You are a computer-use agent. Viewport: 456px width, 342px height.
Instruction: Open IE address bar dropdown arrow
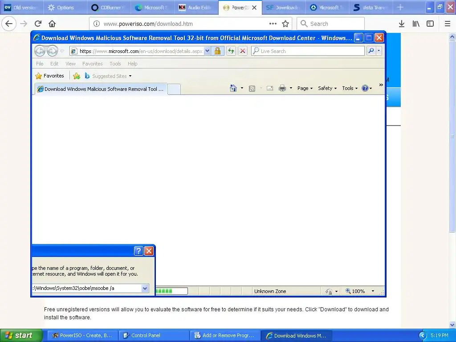(207, 51)
